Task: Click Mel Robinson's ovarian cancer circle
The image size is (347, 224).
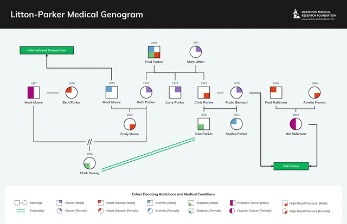Action: coord(295,124)
